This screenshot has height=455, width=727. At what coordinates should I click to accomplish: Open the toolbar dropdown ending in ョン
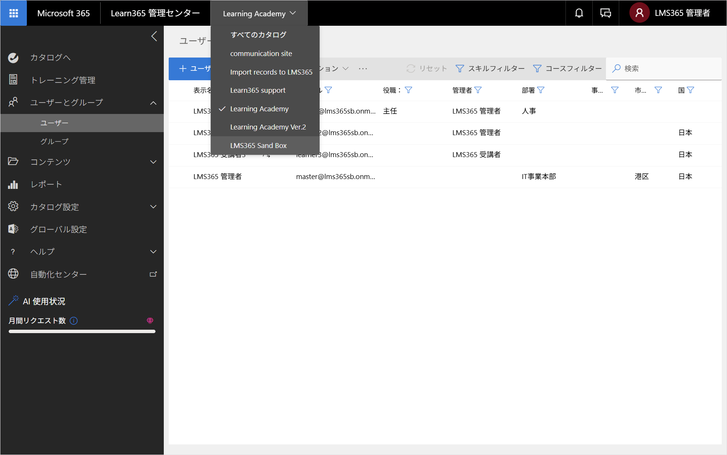tap(334, 69)
